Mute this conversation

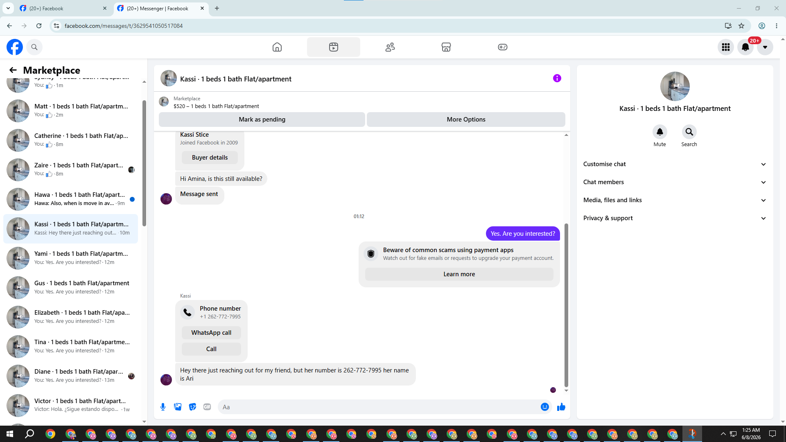660,132
